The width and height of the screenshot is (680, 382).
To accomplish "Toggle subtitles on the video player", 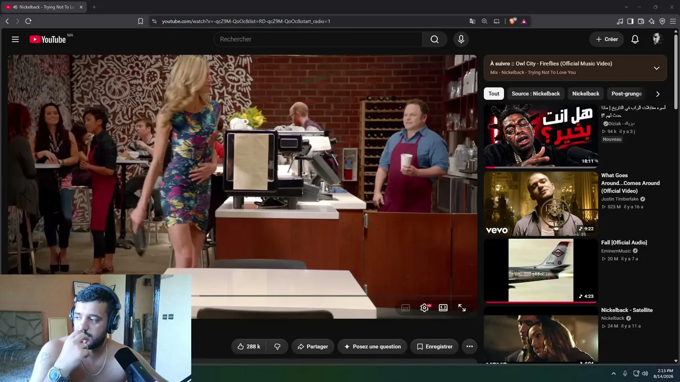I will point(405,308).
